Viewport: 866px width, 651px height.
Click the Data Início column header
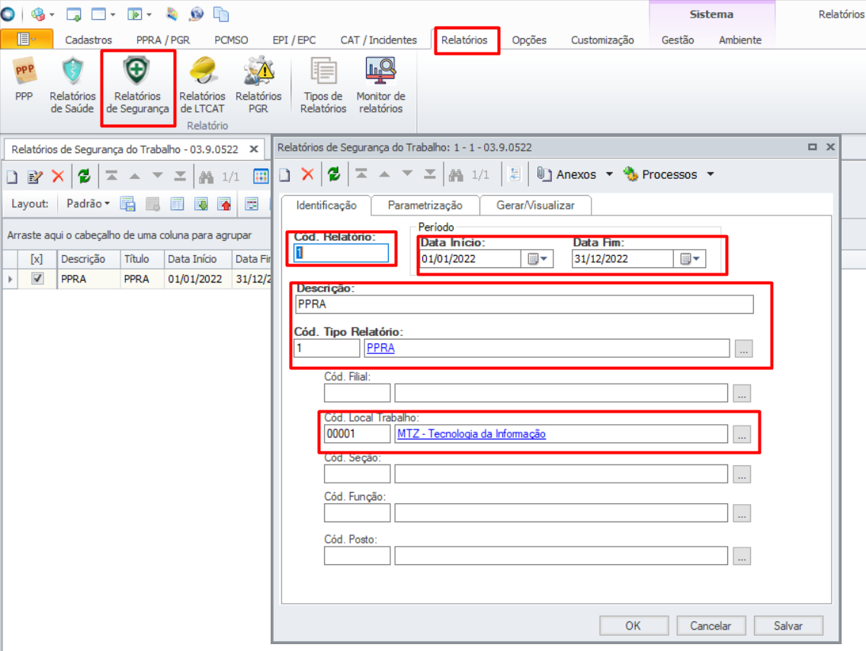(197, 259)
